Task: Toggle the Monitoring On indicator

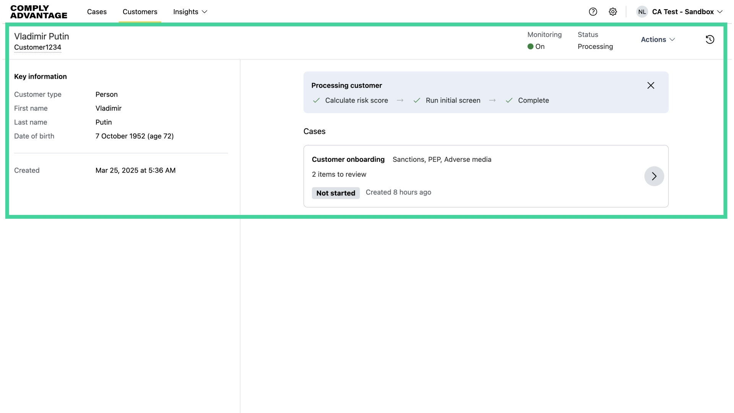Action: 536,46
